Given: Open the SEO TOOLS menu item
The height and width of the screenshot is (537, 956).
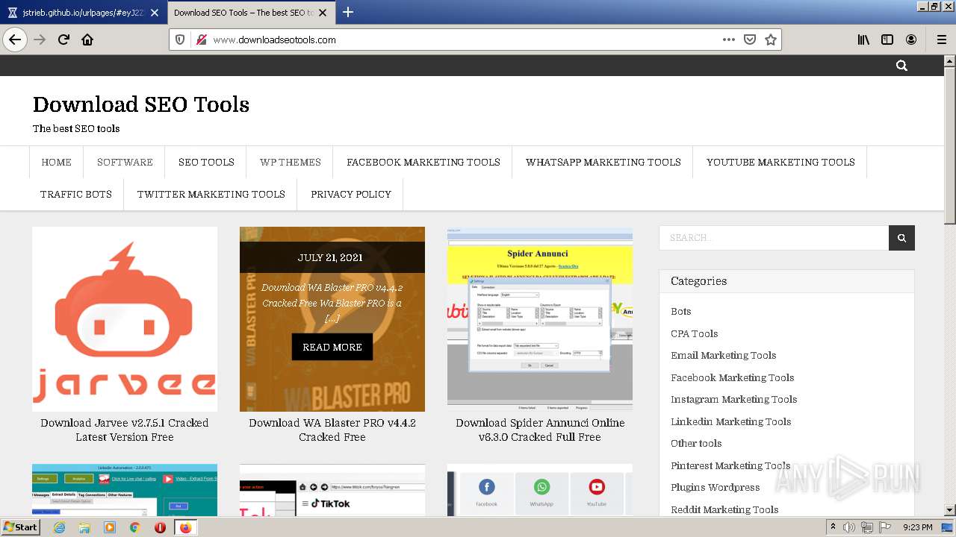Looking at the screenshot, I should (206, 162).
